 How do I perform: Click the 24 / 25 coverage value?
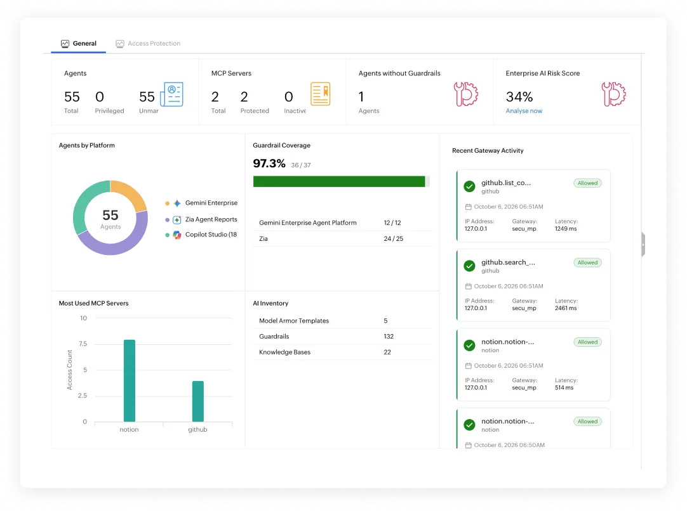tap(394, 239)
